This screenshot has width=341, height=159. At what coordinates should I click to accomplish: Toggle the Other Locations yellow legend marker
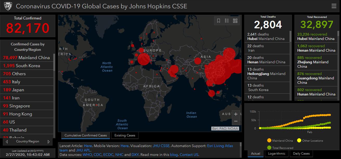pos(299,141)
